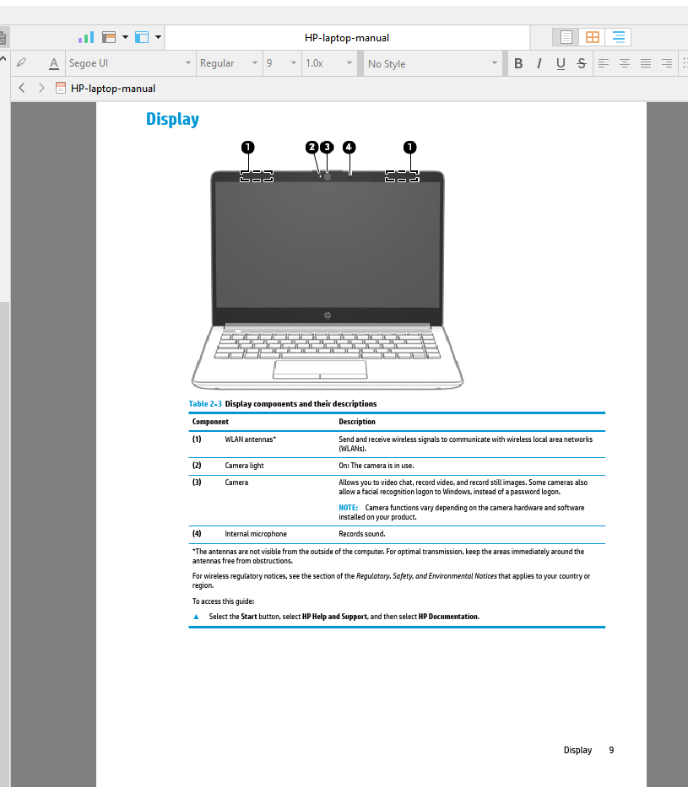Click the highlighter pen icon

(x=21, y=62)
